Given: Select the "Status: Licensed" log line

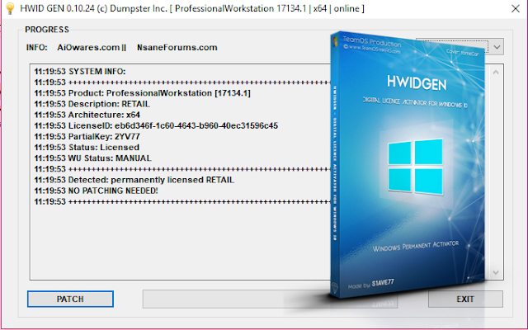Looking at the screenshot, I should (x=87, y=148).
